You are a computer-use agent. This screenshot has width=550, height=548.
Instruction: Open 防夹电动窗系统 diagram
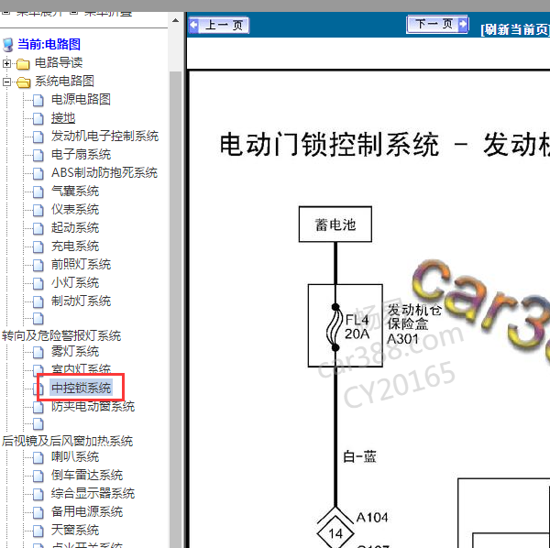93,406
